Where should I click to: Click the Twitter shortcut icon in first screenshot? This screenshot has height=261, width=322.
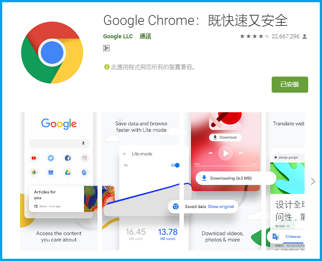tap(51, 158)
